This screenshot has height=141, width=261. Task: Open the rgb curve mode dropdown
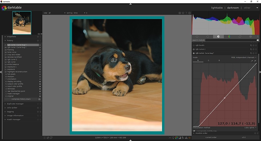244,57
